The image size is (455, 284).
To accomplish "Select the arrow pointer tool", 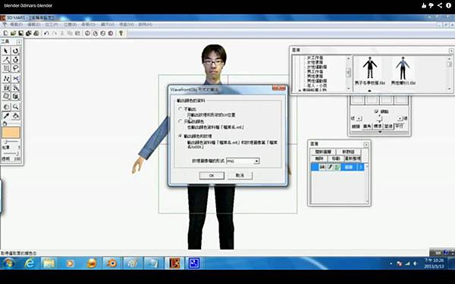I will point(6,51).
